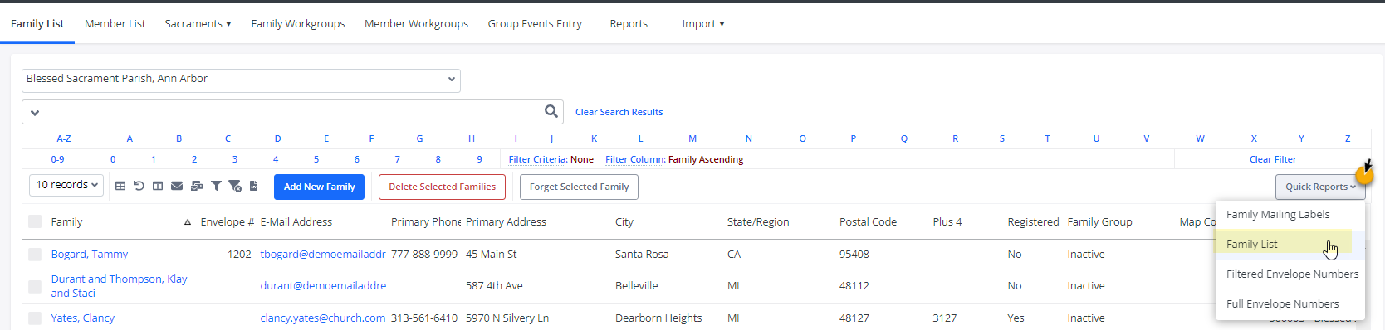The width and height of the screenshot is (1385, 330).
Task: Click the envelope email icon
Action: [177, 186]
